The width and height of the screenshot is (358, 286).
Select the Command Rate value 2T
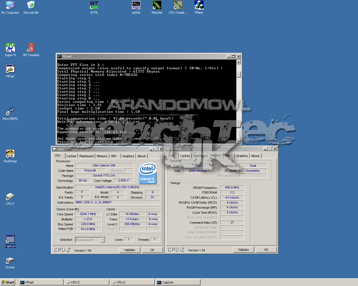(x=232, y=222)
